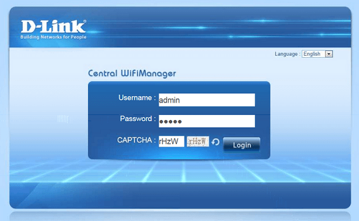Screen dimensions: 359x221
Task: Open the Language dropdown
Action: pyautogui.click(x=317, y=54)
